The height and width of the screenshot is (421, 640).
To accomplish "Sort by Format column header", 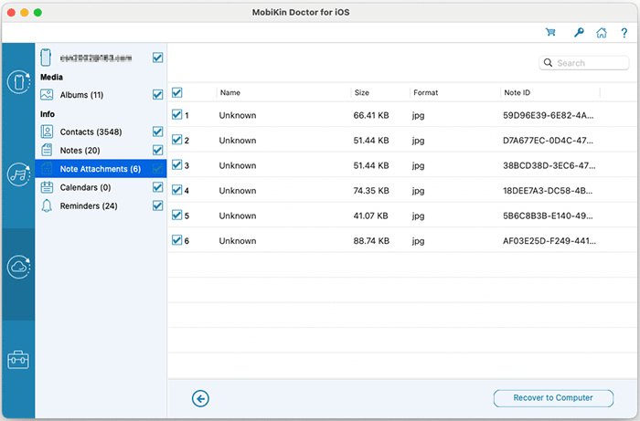I will tap(425, 92).
